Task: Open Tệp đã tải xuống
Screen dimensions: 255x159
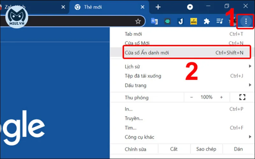Action: 182,76
